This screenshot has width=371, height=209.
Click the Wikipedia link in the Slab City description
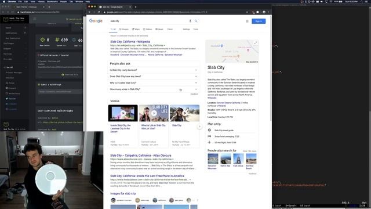click(x=212, y=98)
